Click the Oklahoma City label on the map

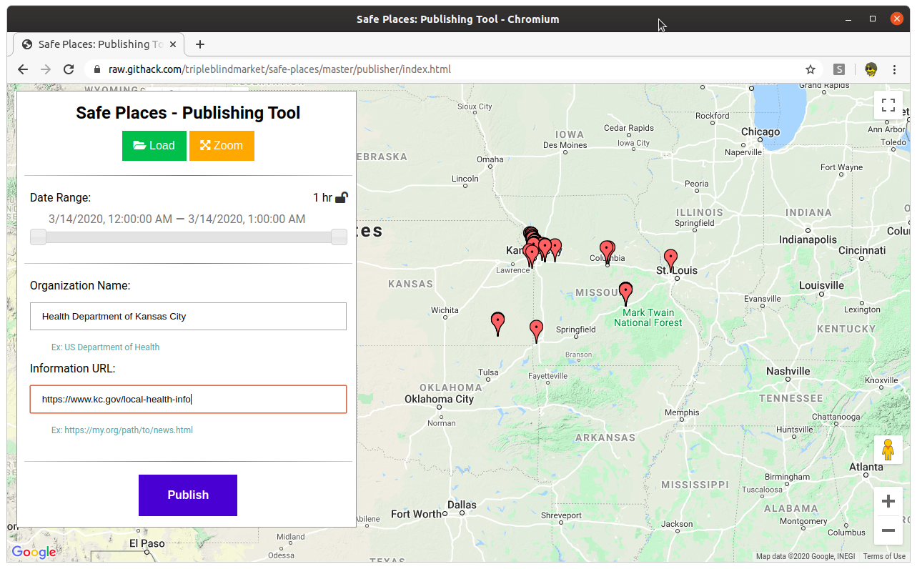click(439, 399)
